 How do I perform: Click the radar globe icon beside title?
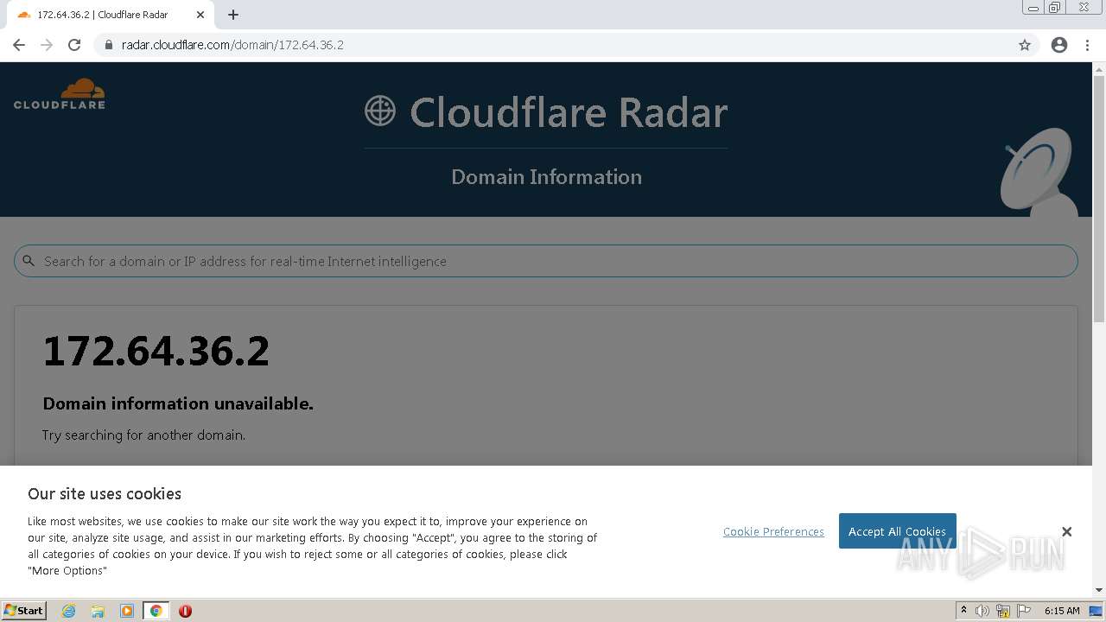pyautogui.click(x=380, y=111)
